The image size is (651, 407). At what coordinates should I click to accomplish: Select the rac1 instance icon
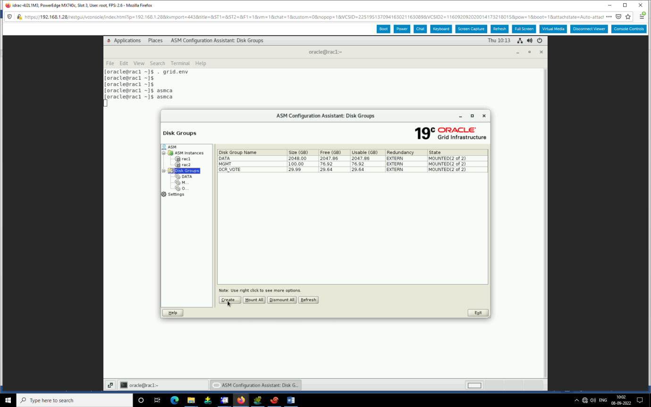178,159
